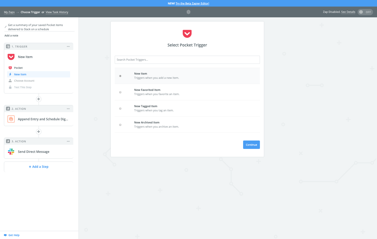
Task: Click the action bolt icon beside 2. ACTION
Action: tap(8, 109)
